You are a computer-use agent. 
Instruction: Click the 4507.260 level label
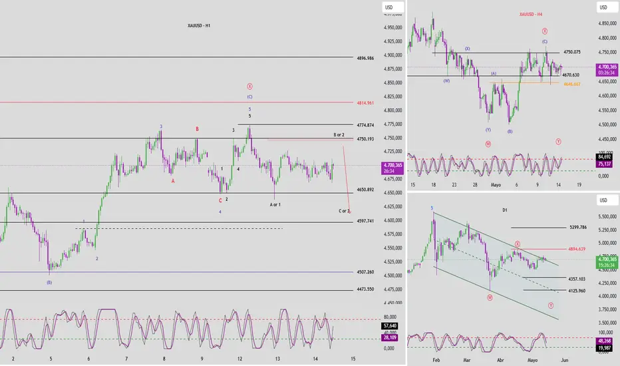(x=365, y=272)
